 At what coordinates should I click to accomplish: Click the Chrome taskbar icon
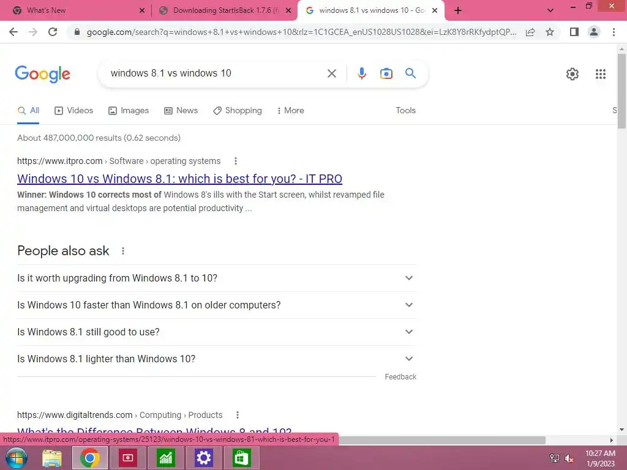[x=89, y=458]
